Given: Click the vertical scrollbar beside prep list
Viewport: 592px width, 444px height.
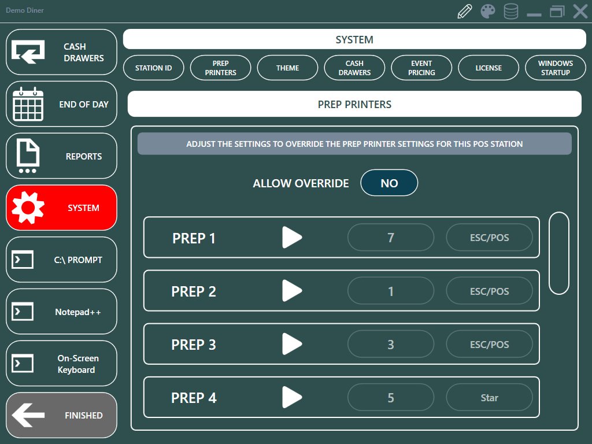Looking at the screenshot, I should [x=558, y=253].
